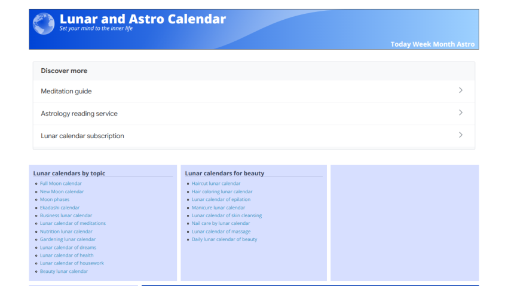Go to the Moon phases link
The image size is (508, 286).
pyautogui.click(x=54, y=199)
